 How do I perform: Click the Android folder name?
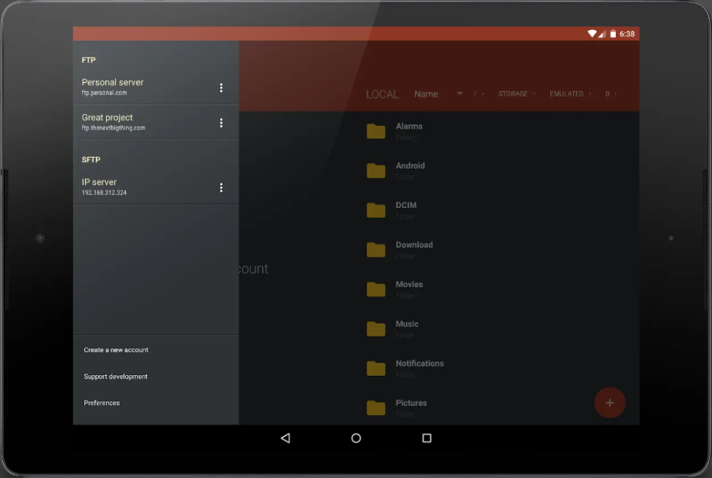click(x=410, y=166)
